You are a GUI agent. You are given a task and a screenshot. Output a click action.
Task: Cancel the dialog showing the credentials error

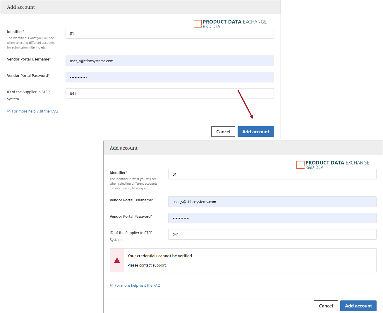click(326, 306)
